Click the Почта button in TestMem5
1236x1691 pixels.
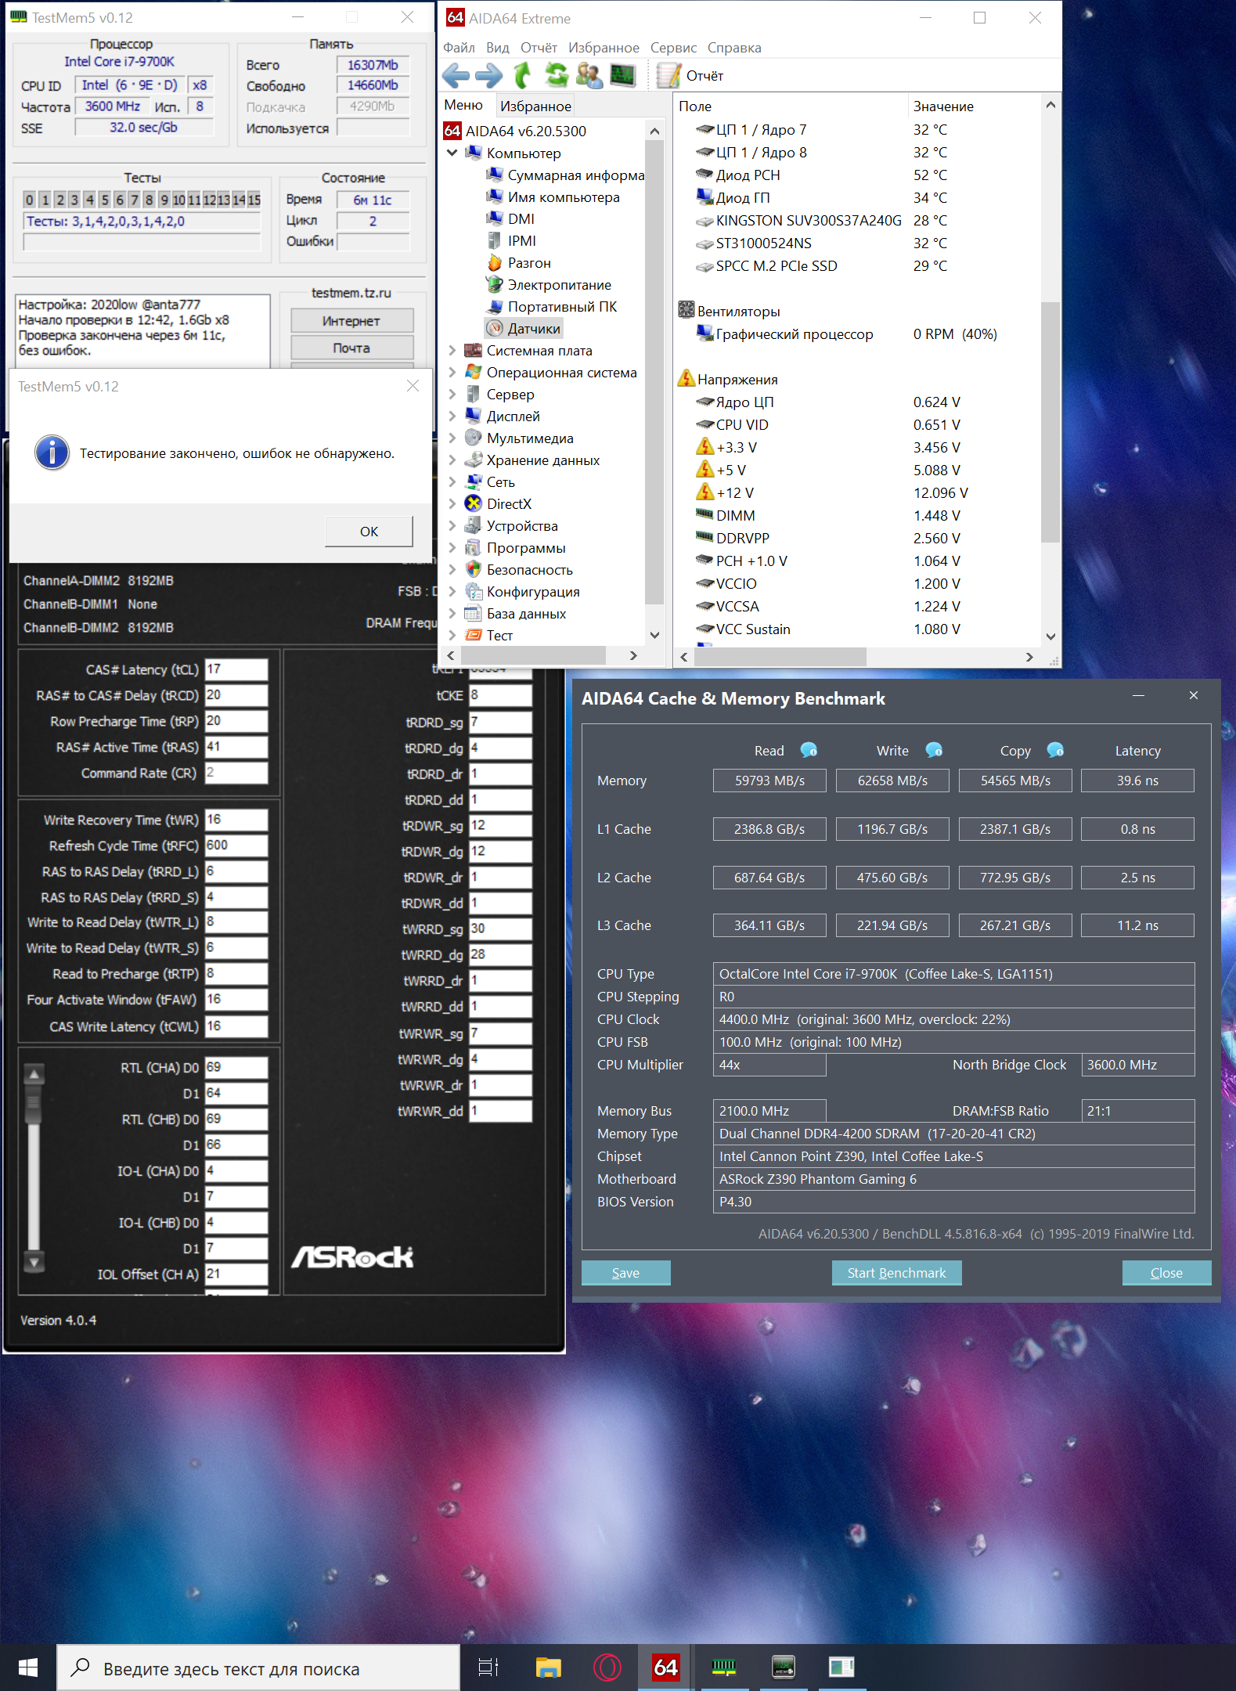351,348
